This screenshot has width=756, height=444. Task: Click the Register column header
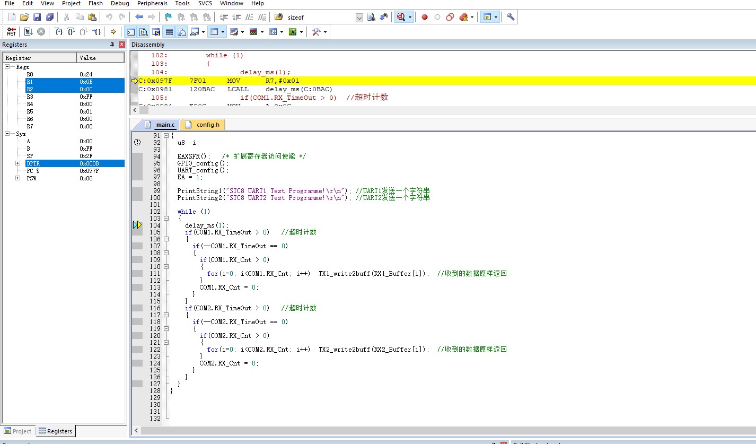[40, 58]
